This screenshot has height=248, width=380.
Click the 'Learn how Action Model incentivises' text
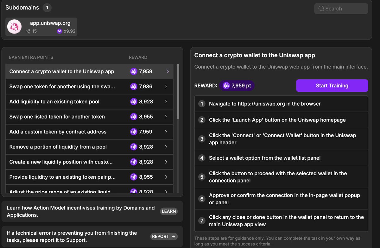tap(81, 211)
